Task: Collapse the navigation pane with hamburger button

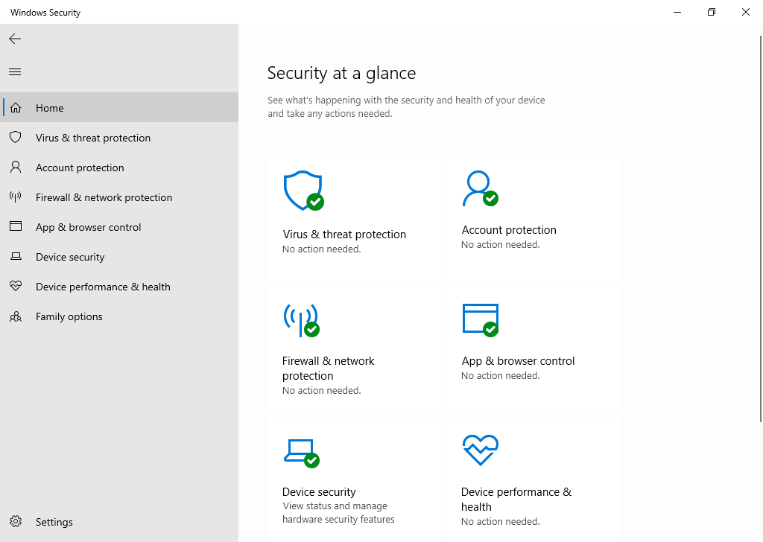Action: (x=15, y=72)
